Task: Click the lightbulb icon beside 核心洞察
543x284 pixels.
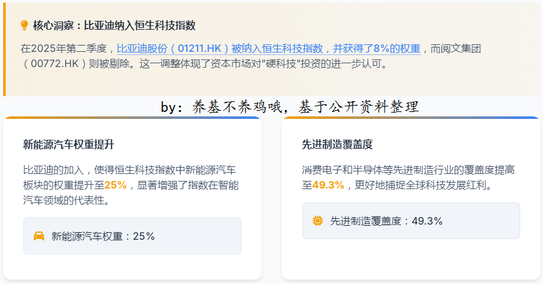Action: (24, 25)
